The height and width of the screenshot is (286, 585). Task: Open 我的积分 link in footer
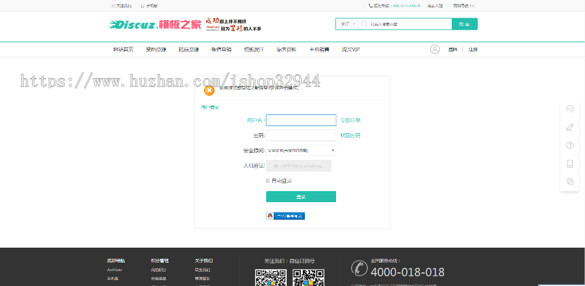point(159,270)
